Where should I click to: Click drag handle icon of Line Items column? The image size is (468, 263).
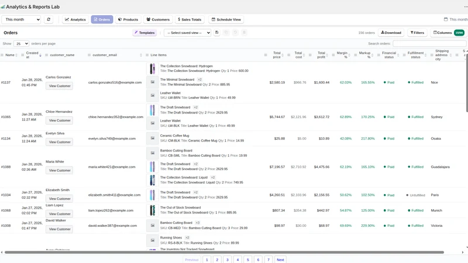(147, 55)
